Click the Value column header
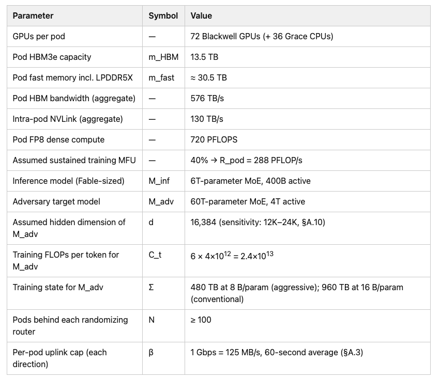 tap(201, 15)
